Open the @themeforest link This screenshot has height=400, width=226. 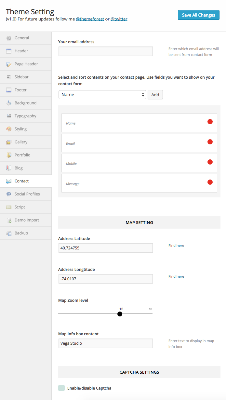(x=90, y=19)
